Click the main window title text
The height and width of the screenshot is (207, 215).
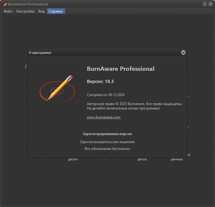28,4
